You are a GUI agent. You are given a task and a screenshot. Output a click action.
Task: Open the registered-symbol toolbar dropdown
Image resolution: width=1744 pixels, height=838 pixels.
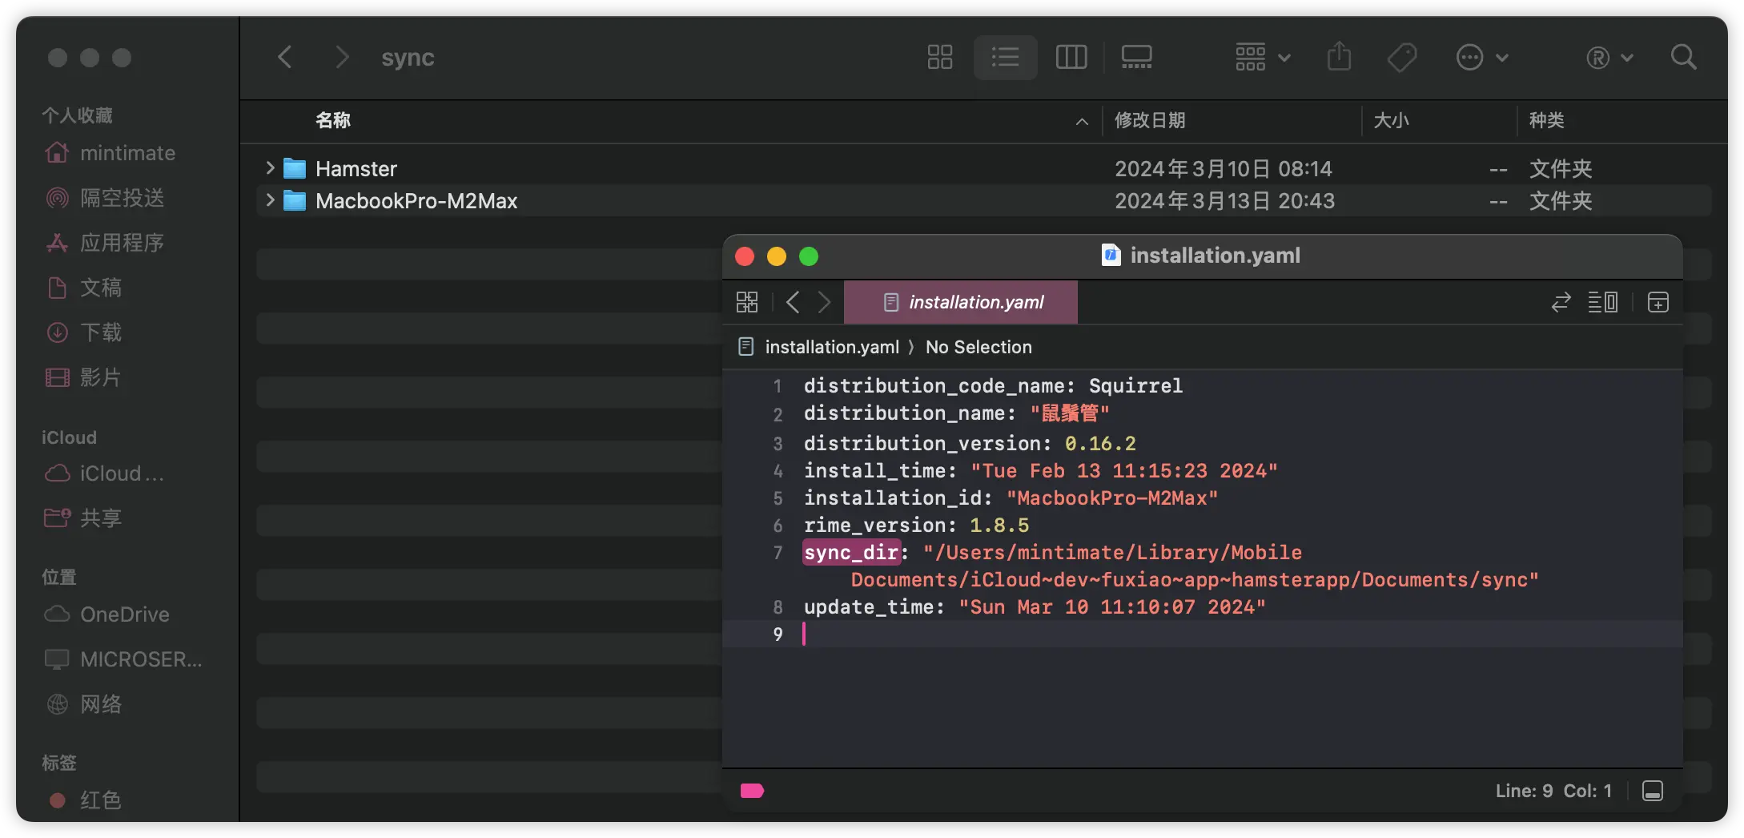[1609, 57]
